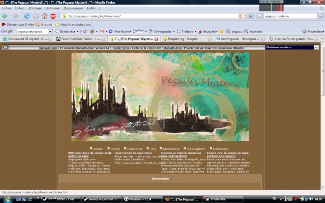Click the Internet Explorer quick launch icon
Screen dimensions: 325x203
pos(30,199)
